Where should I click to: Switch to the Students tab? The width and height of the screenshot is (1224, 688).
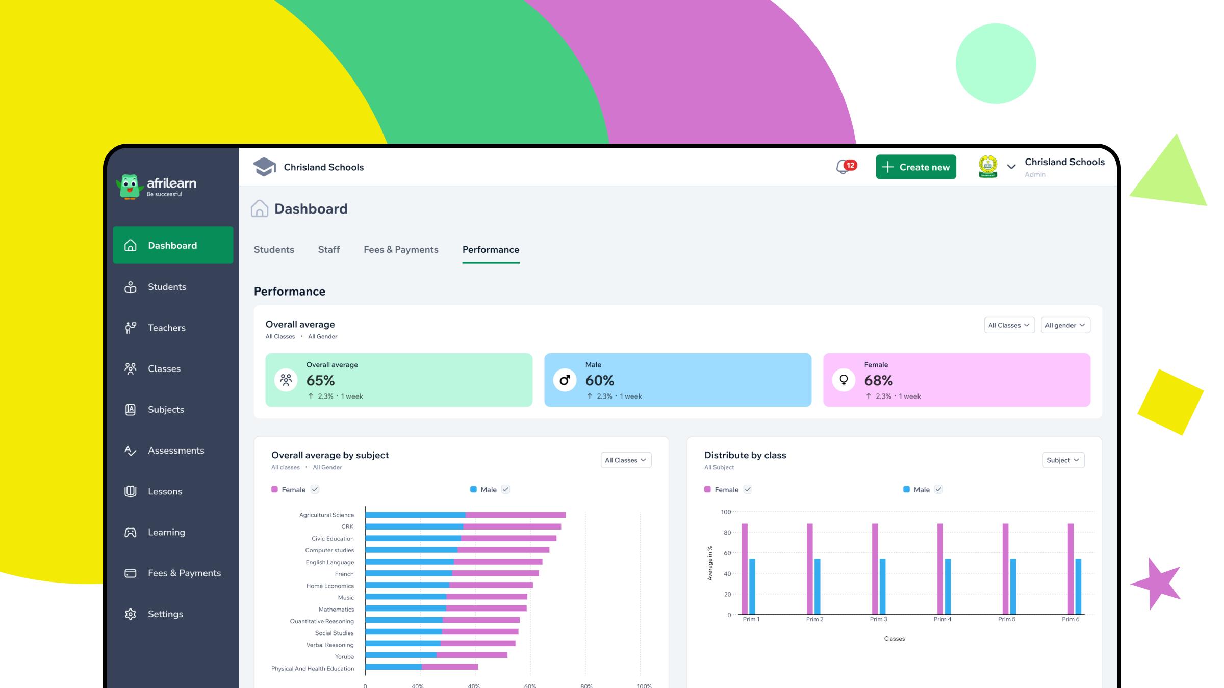click(x=274, y=250)
